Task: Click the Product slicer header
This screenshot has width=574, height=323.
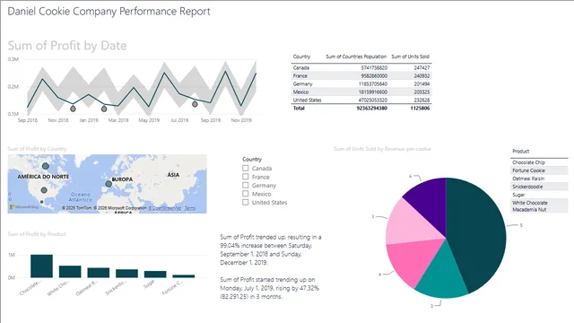Action: click(521, 152)
